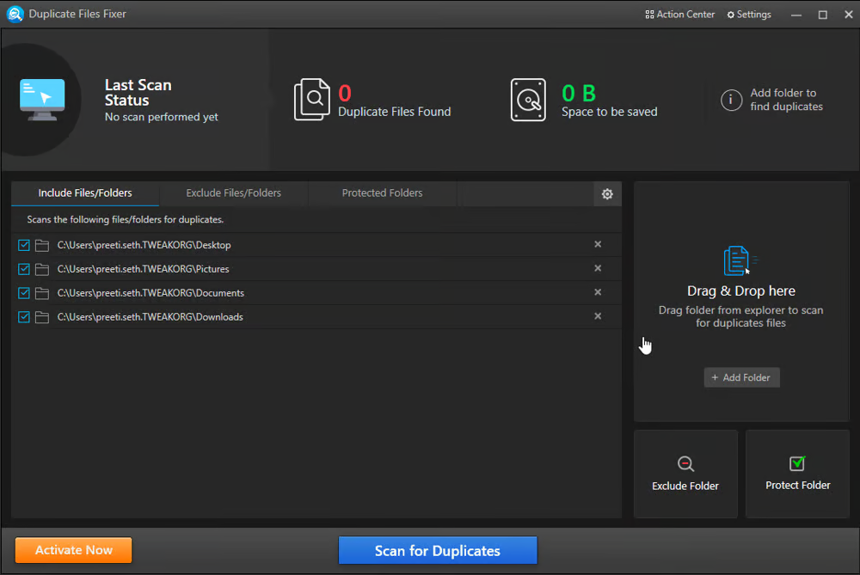Image resolution: width=860 pixels, height=575 pixels.
Task: Click the gear icon above the folder list
Action: 607,193
